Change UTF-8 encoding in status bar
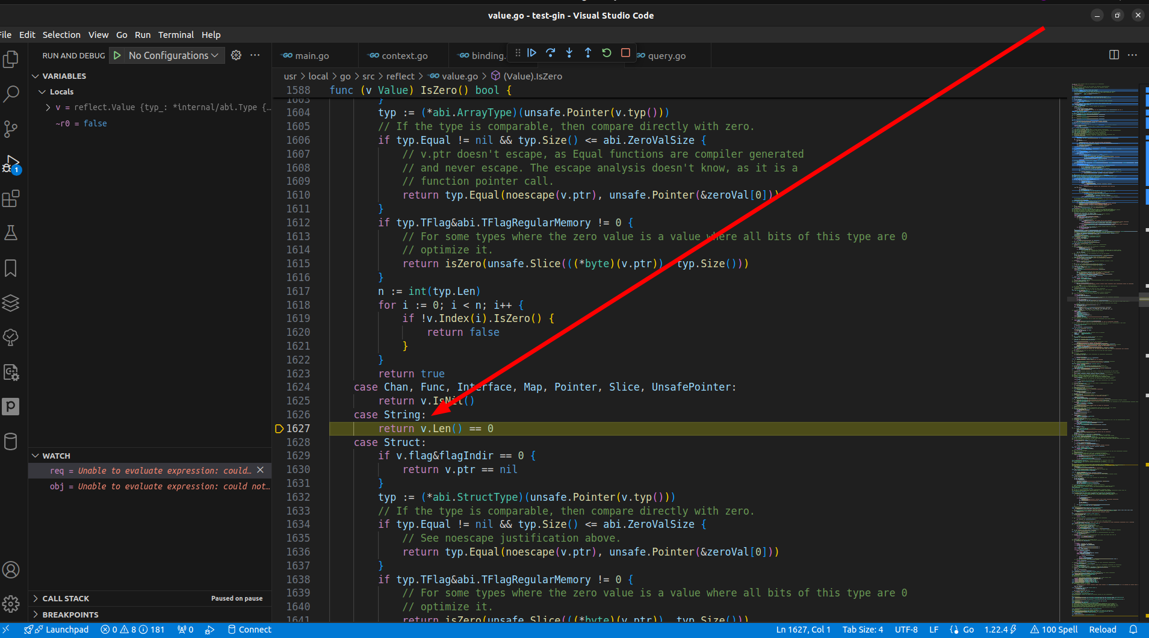The width and height of the screenshot is (1149, 638). point(906,630)
